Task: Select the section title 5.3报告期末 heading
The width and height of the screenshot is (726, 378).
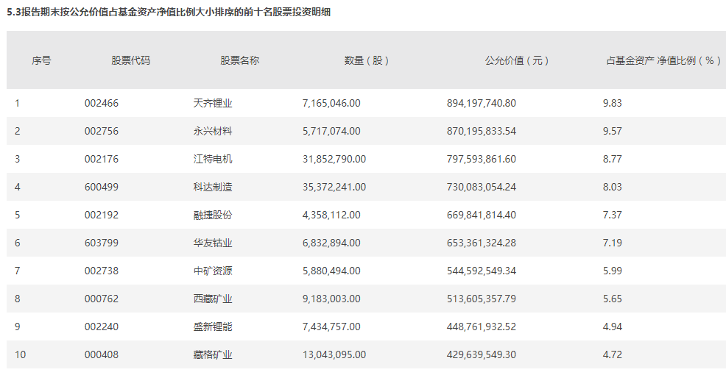Action: click(x=169, y=12)
